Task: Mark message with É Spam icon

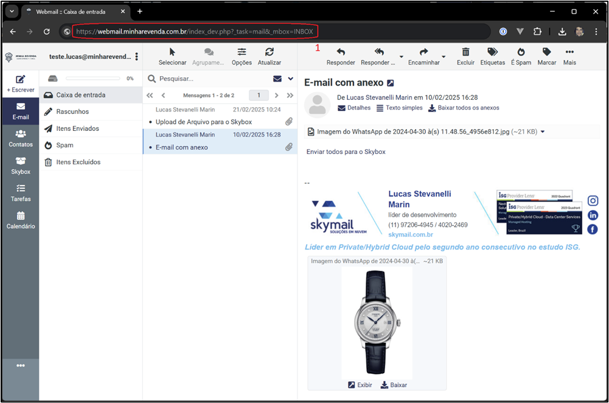Action: (521, 52)
